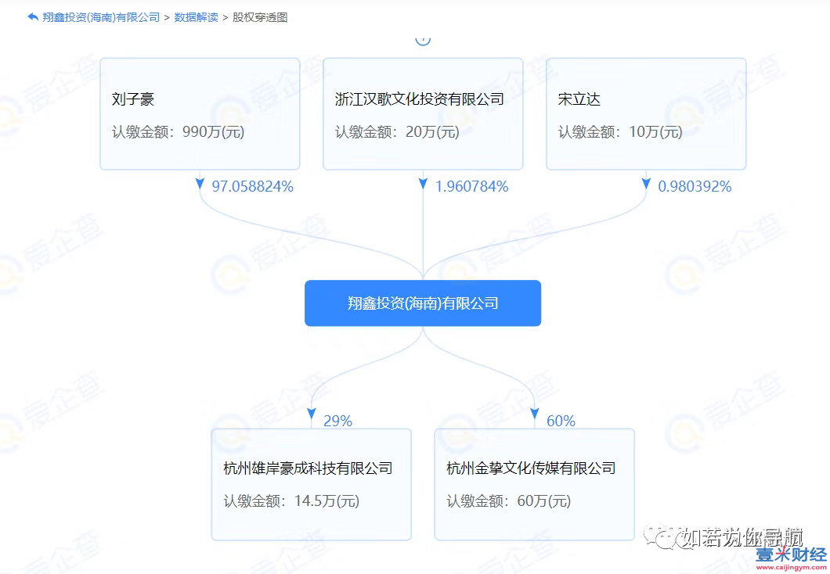Click the 1.960784% share percentage

click(x=471, y=187)
